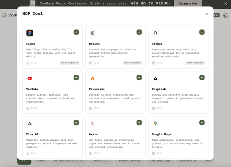
Task: Click the Firecrawl flame icon
Action: [93, 78]
